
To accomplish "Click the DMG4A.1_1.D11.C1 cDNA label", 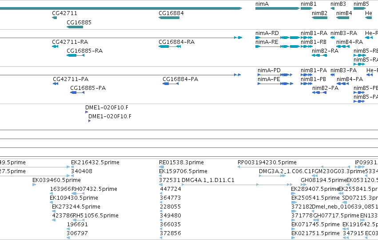I will (x=208, y=180).
